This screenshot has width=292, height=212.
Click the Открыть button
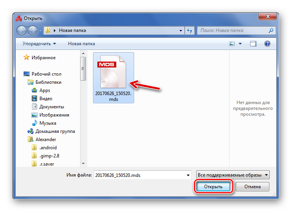coord(213,187)
